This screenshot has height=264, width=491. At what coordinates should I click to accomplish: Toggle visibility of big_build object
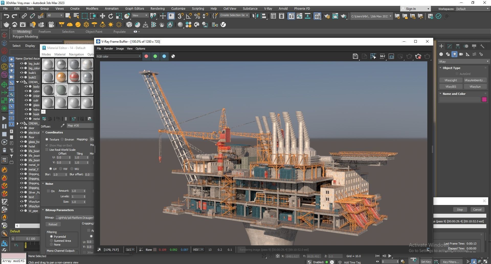[22, 64]
